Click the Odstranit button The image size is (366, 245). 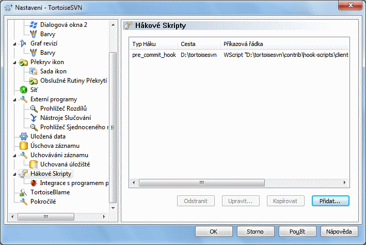point(196,201)
